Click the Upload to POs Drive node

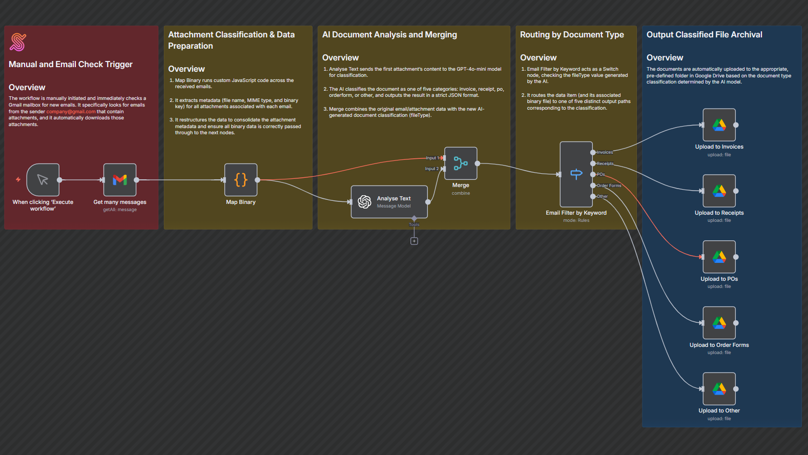719,257
